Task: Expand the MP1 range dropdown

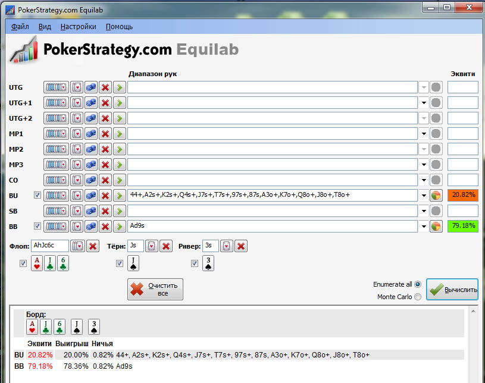Action: coord(424,134)
